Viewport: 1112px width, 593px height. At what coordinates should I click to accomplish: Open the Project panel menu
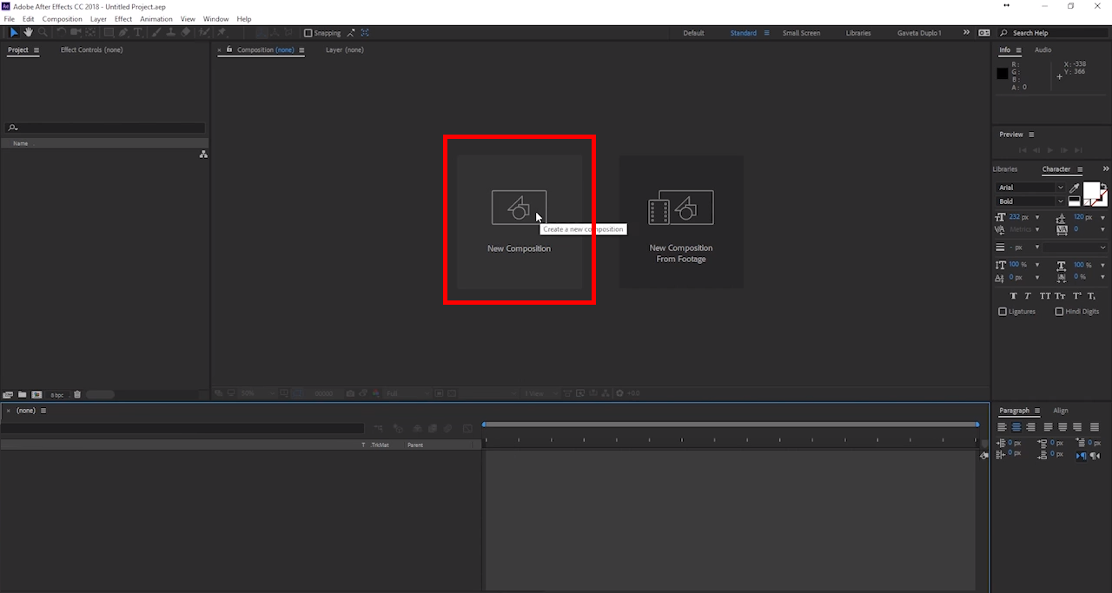(36, 50)
